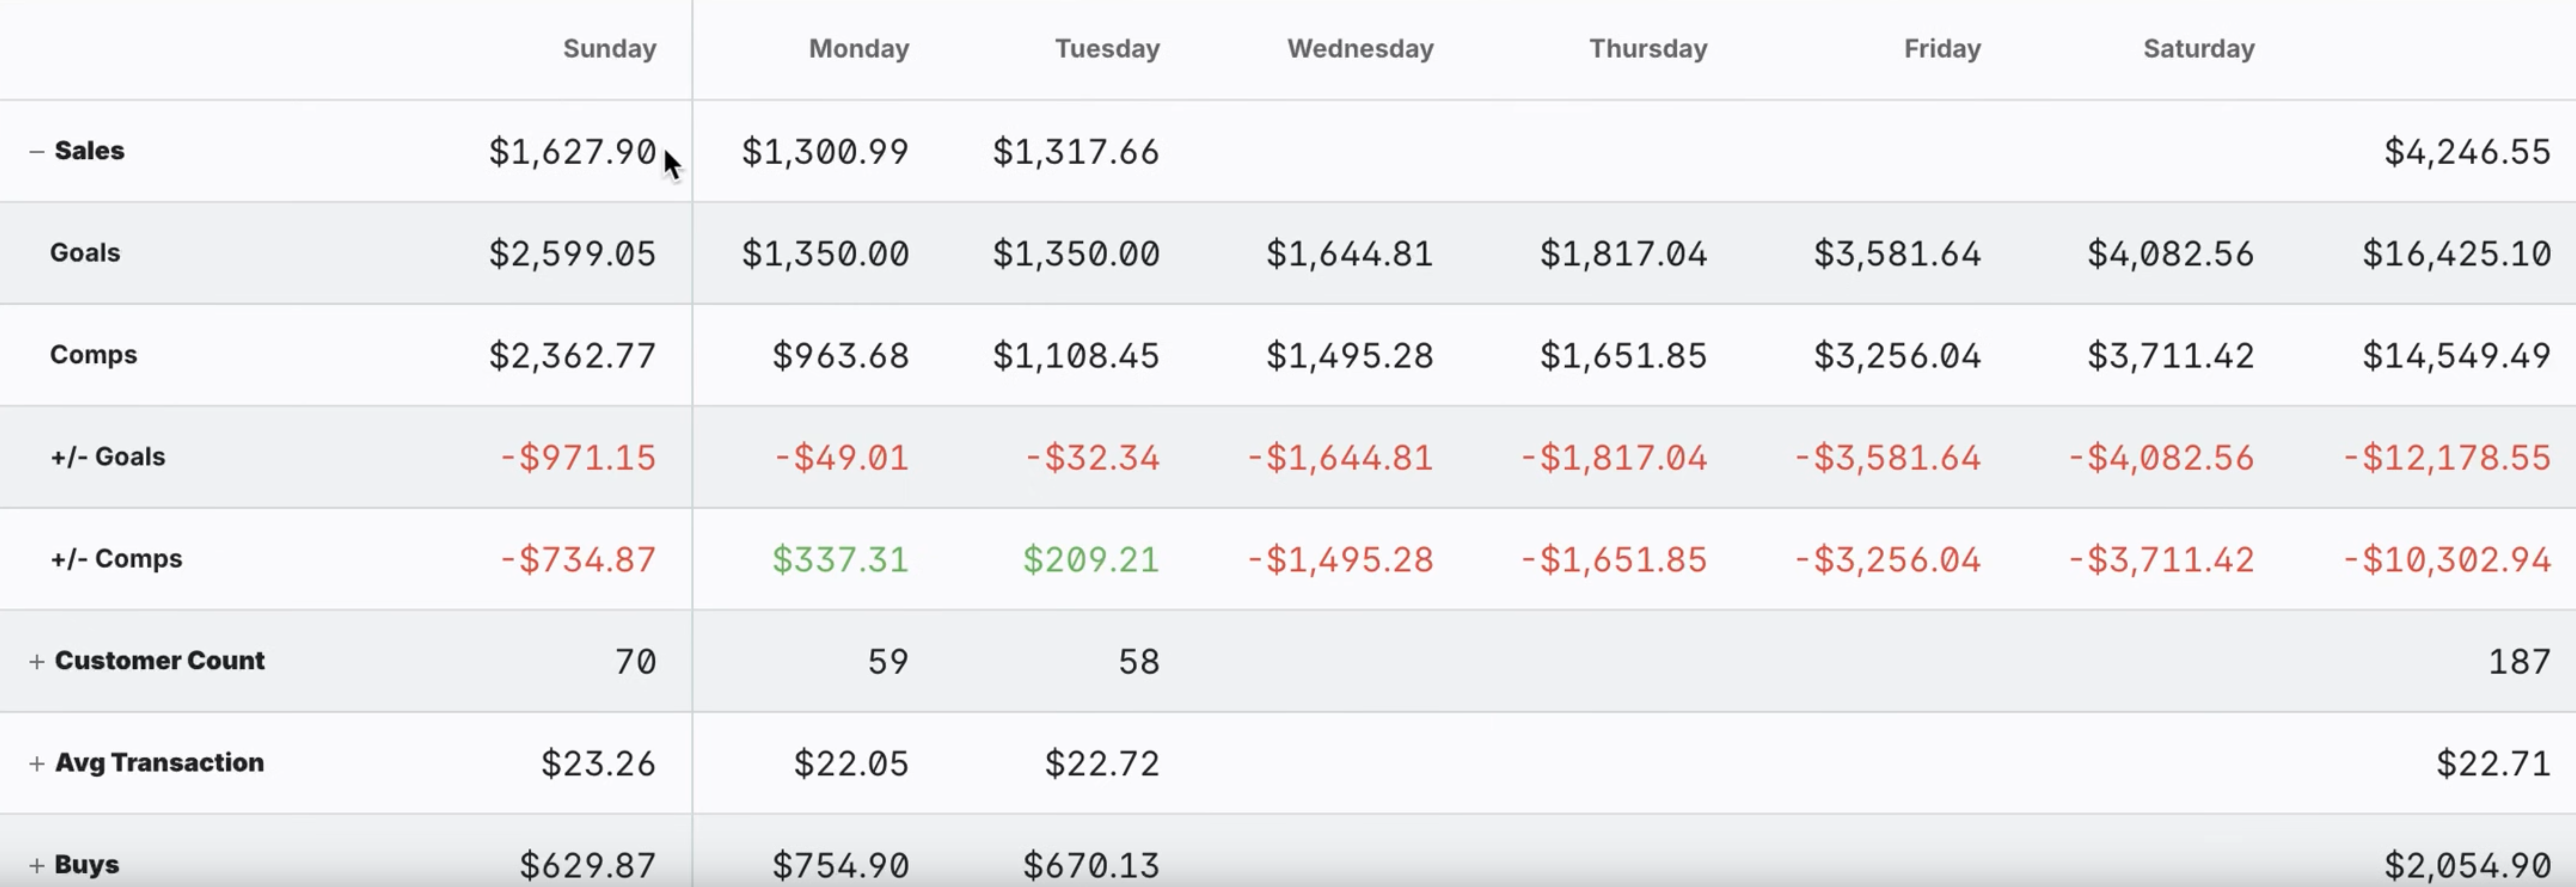Click Saturday Goals cell $4,082.56
2576x887 pixels.
[2170, 254]
